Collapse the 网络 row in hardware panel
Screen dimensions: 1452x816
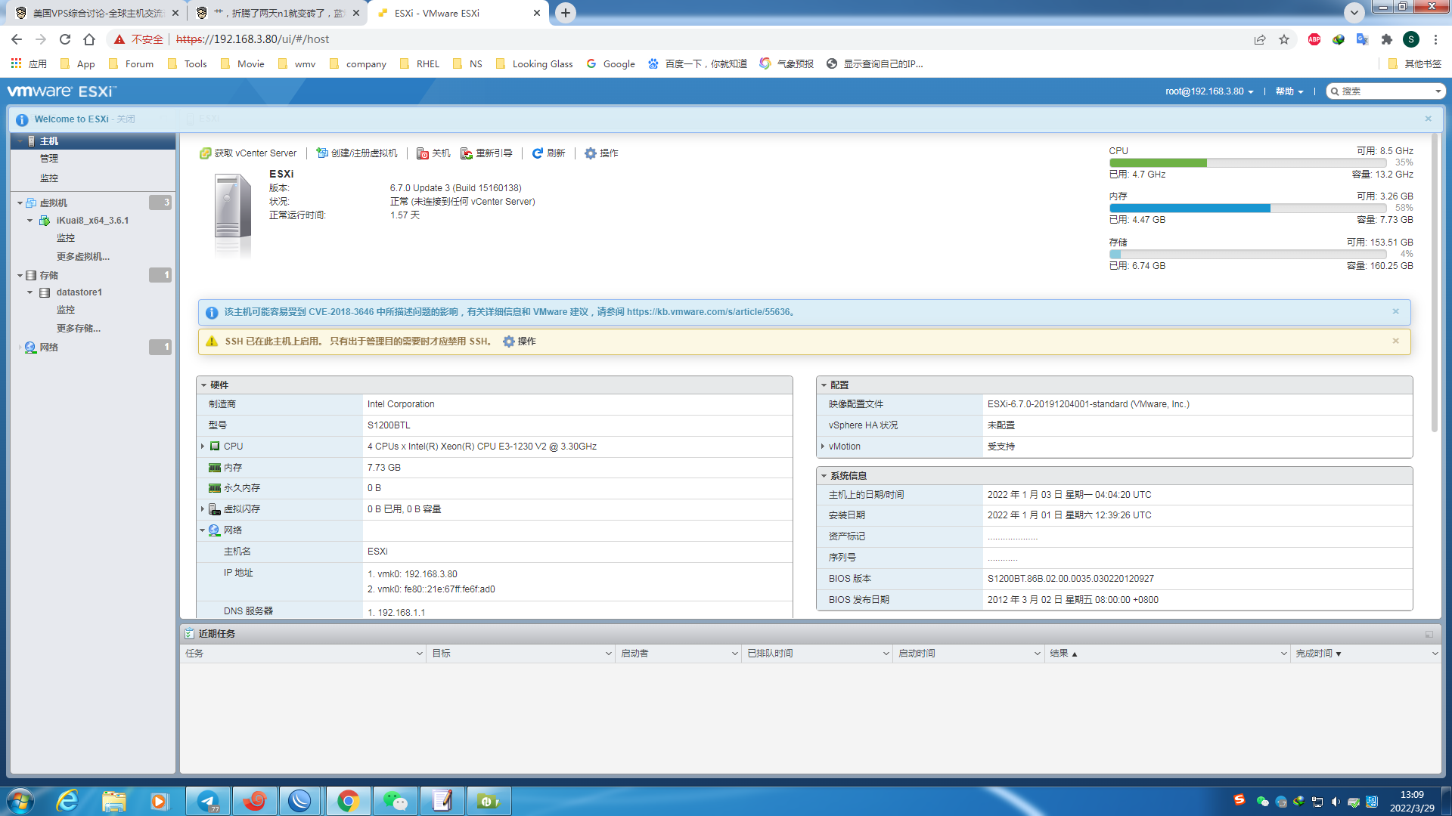[203, 530]
